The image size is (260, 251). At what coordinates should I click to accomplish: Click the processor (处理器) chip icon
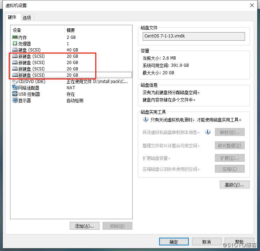(15, 43)
